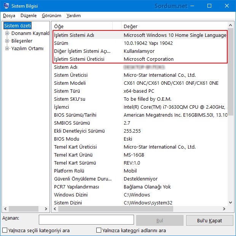
Task: Click the value CX61 0NC/CX61 0ND/CX61 0NF/CX61 0NE
Action: point(171,83)
